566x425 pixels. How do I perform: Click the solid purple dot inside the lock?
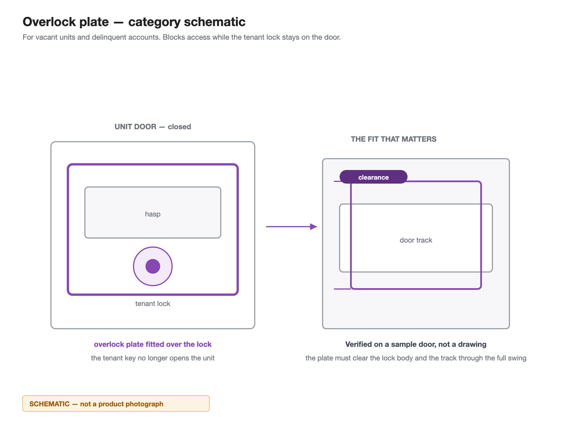coord(153,266)
